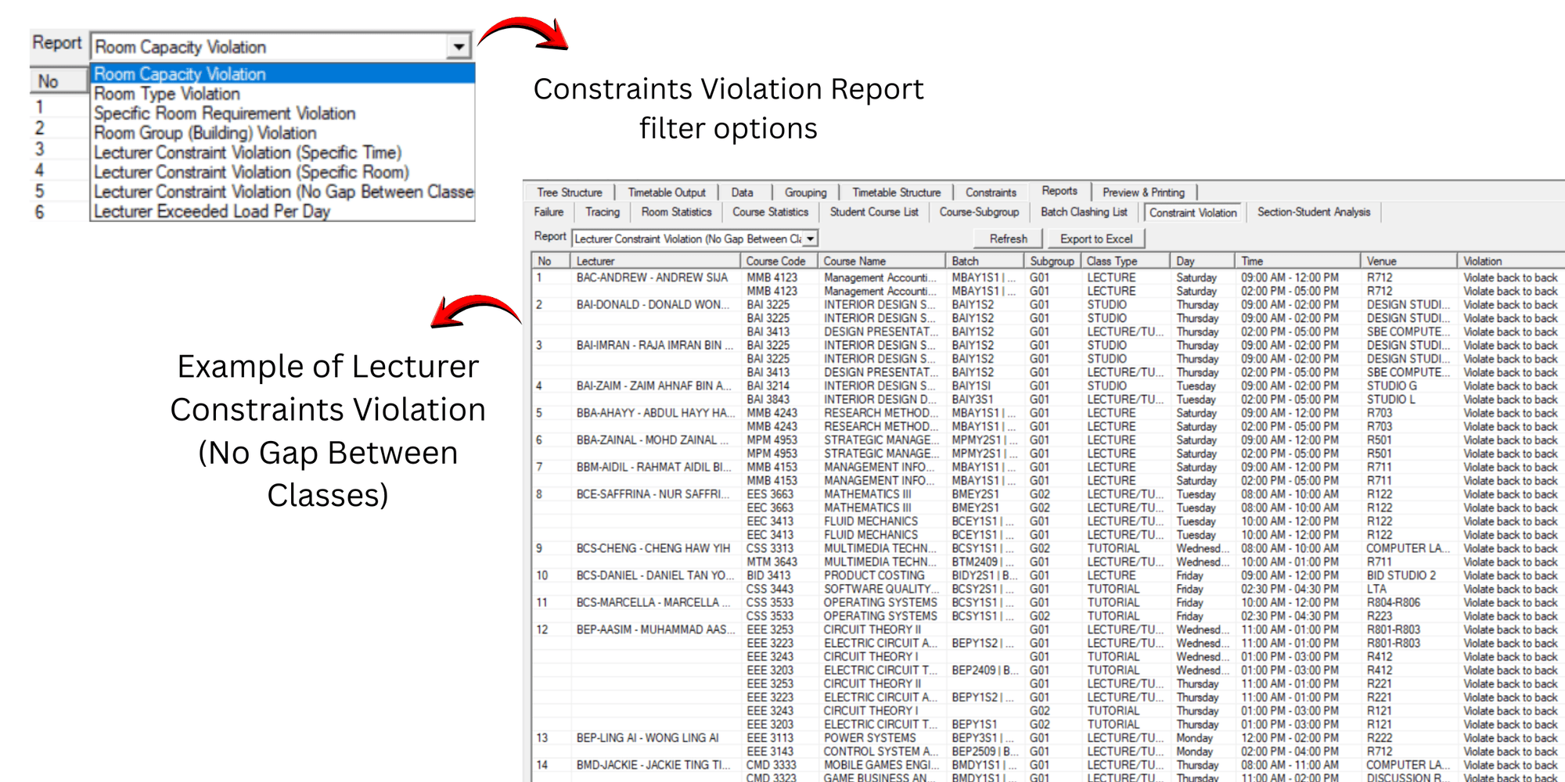1565x782 pixels.
Task: Open the Grouping tab
Action: (x=805, y=192)
